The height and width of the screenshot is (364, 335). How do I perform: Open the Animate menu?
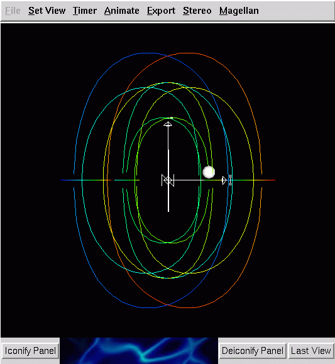tap(122, 11)
